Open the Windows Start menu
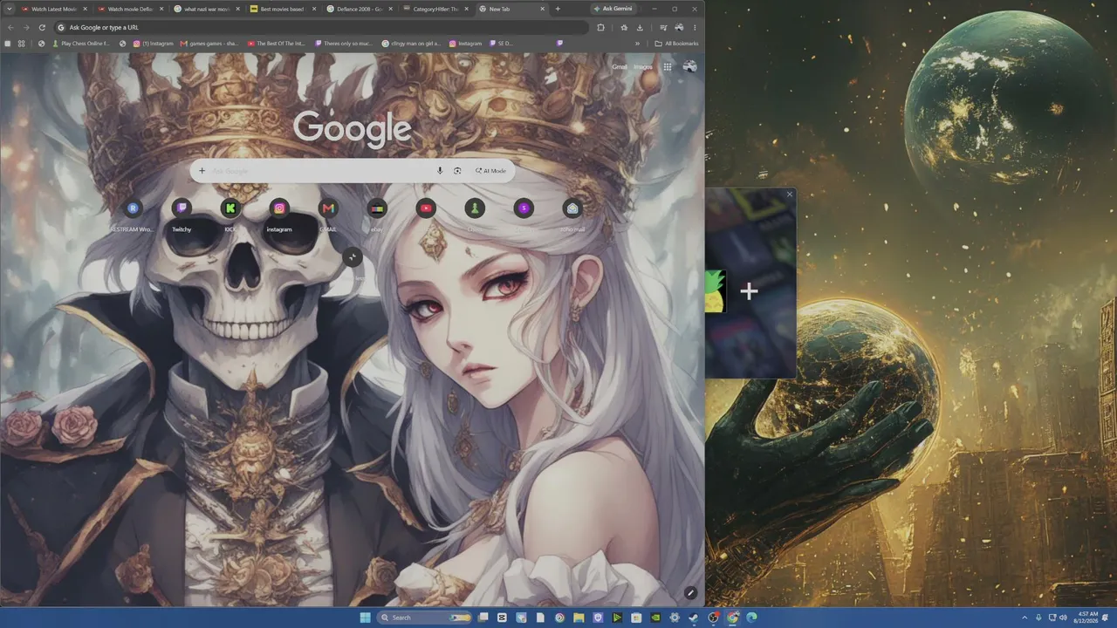The height and width of the screenshot is (628, 1117). pyautogui.click(x=365, y=618)
